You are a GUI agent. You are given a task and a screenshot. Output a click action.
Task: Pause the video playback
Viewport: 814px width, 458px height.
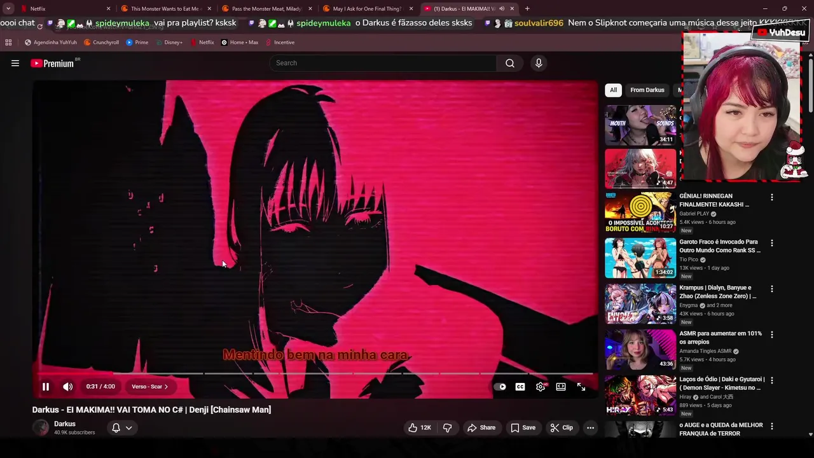click(x=46, y=387)
